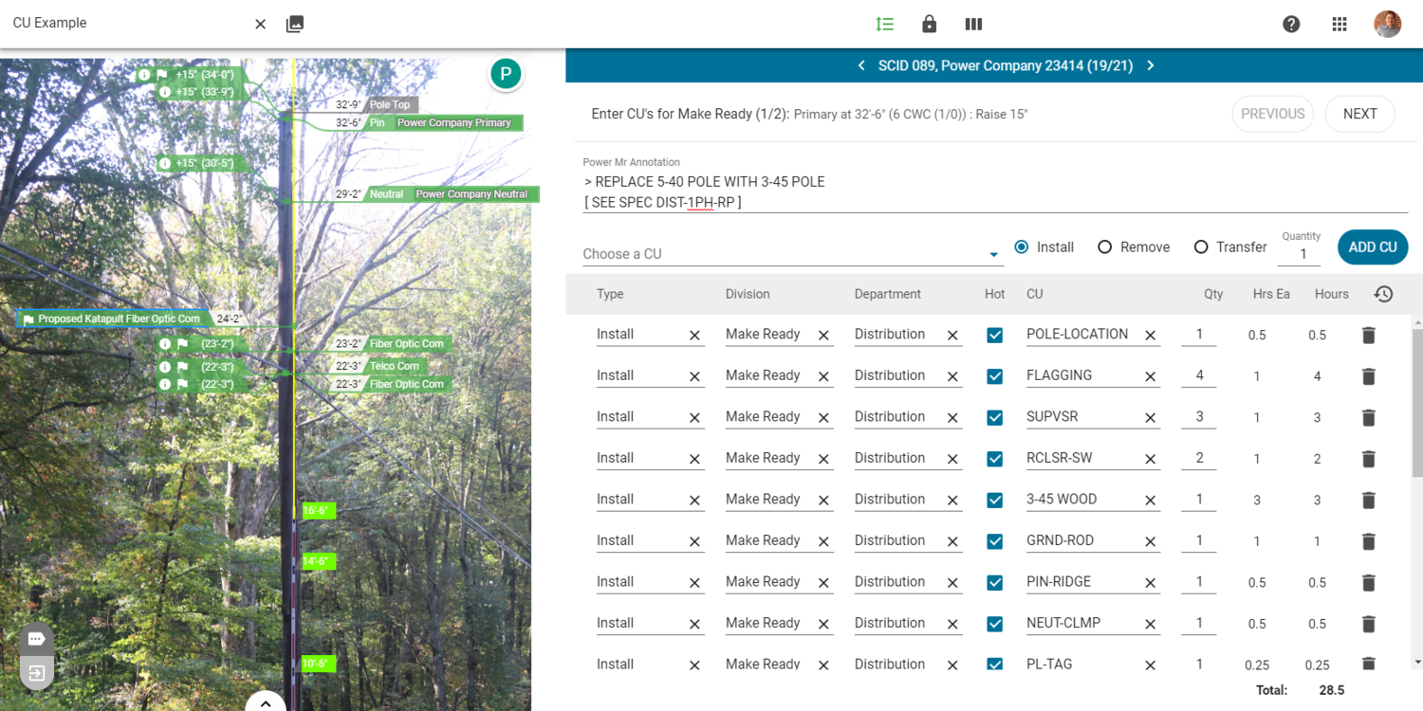The image size is (1423, 711).
Task: Open the Choose a CU dropdown
Action: 793,253
